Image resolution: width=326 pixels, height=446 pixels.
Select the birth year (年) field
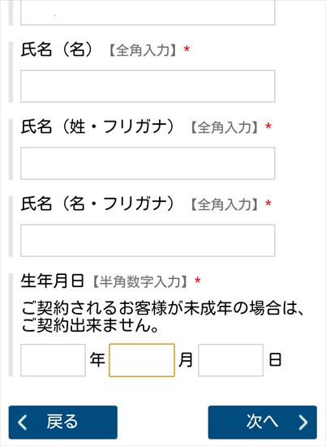[x=53, y=360]
